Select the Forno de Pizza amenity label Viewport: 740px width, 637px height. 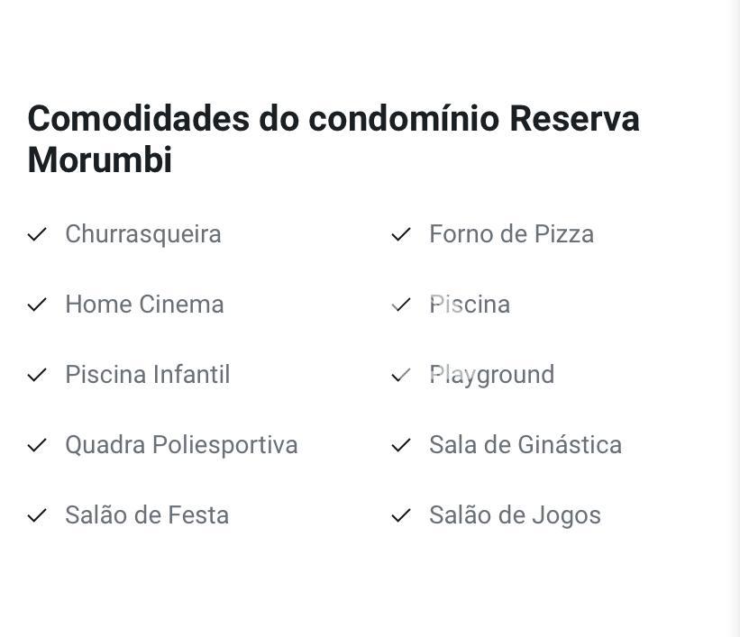(512, 234)
